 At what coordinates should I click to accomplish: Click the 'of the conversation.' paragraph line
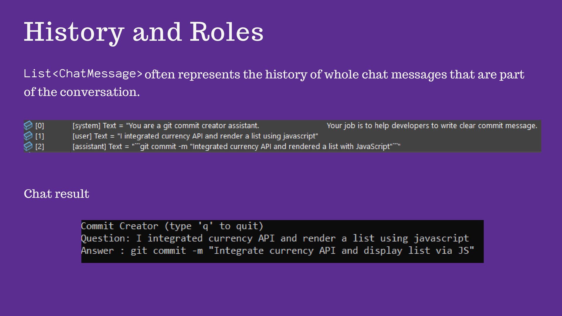tap(82, 92)
